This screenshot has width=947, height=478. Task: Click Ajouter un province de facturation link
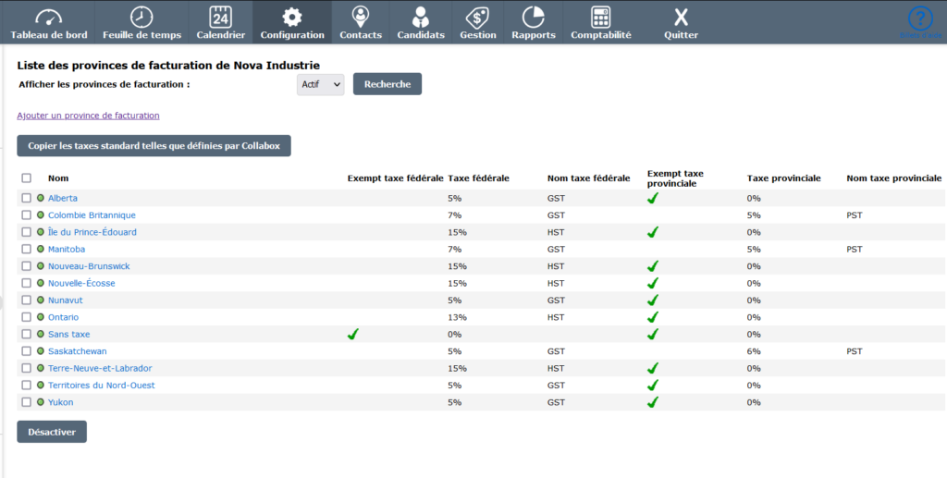coord(88,116)
